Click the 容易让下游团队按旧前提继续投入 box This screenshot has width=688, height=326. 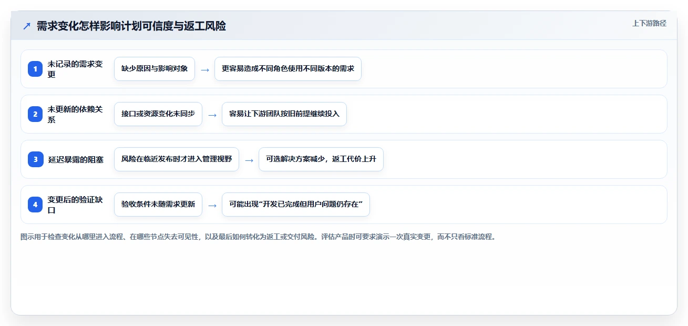284,114
